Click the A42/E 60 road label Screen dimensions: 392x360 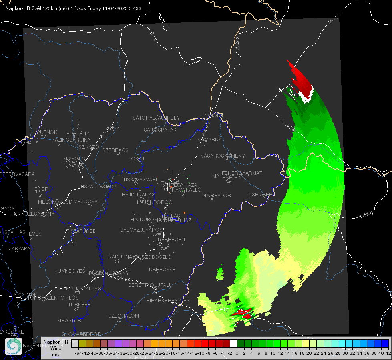pos(120,278)
